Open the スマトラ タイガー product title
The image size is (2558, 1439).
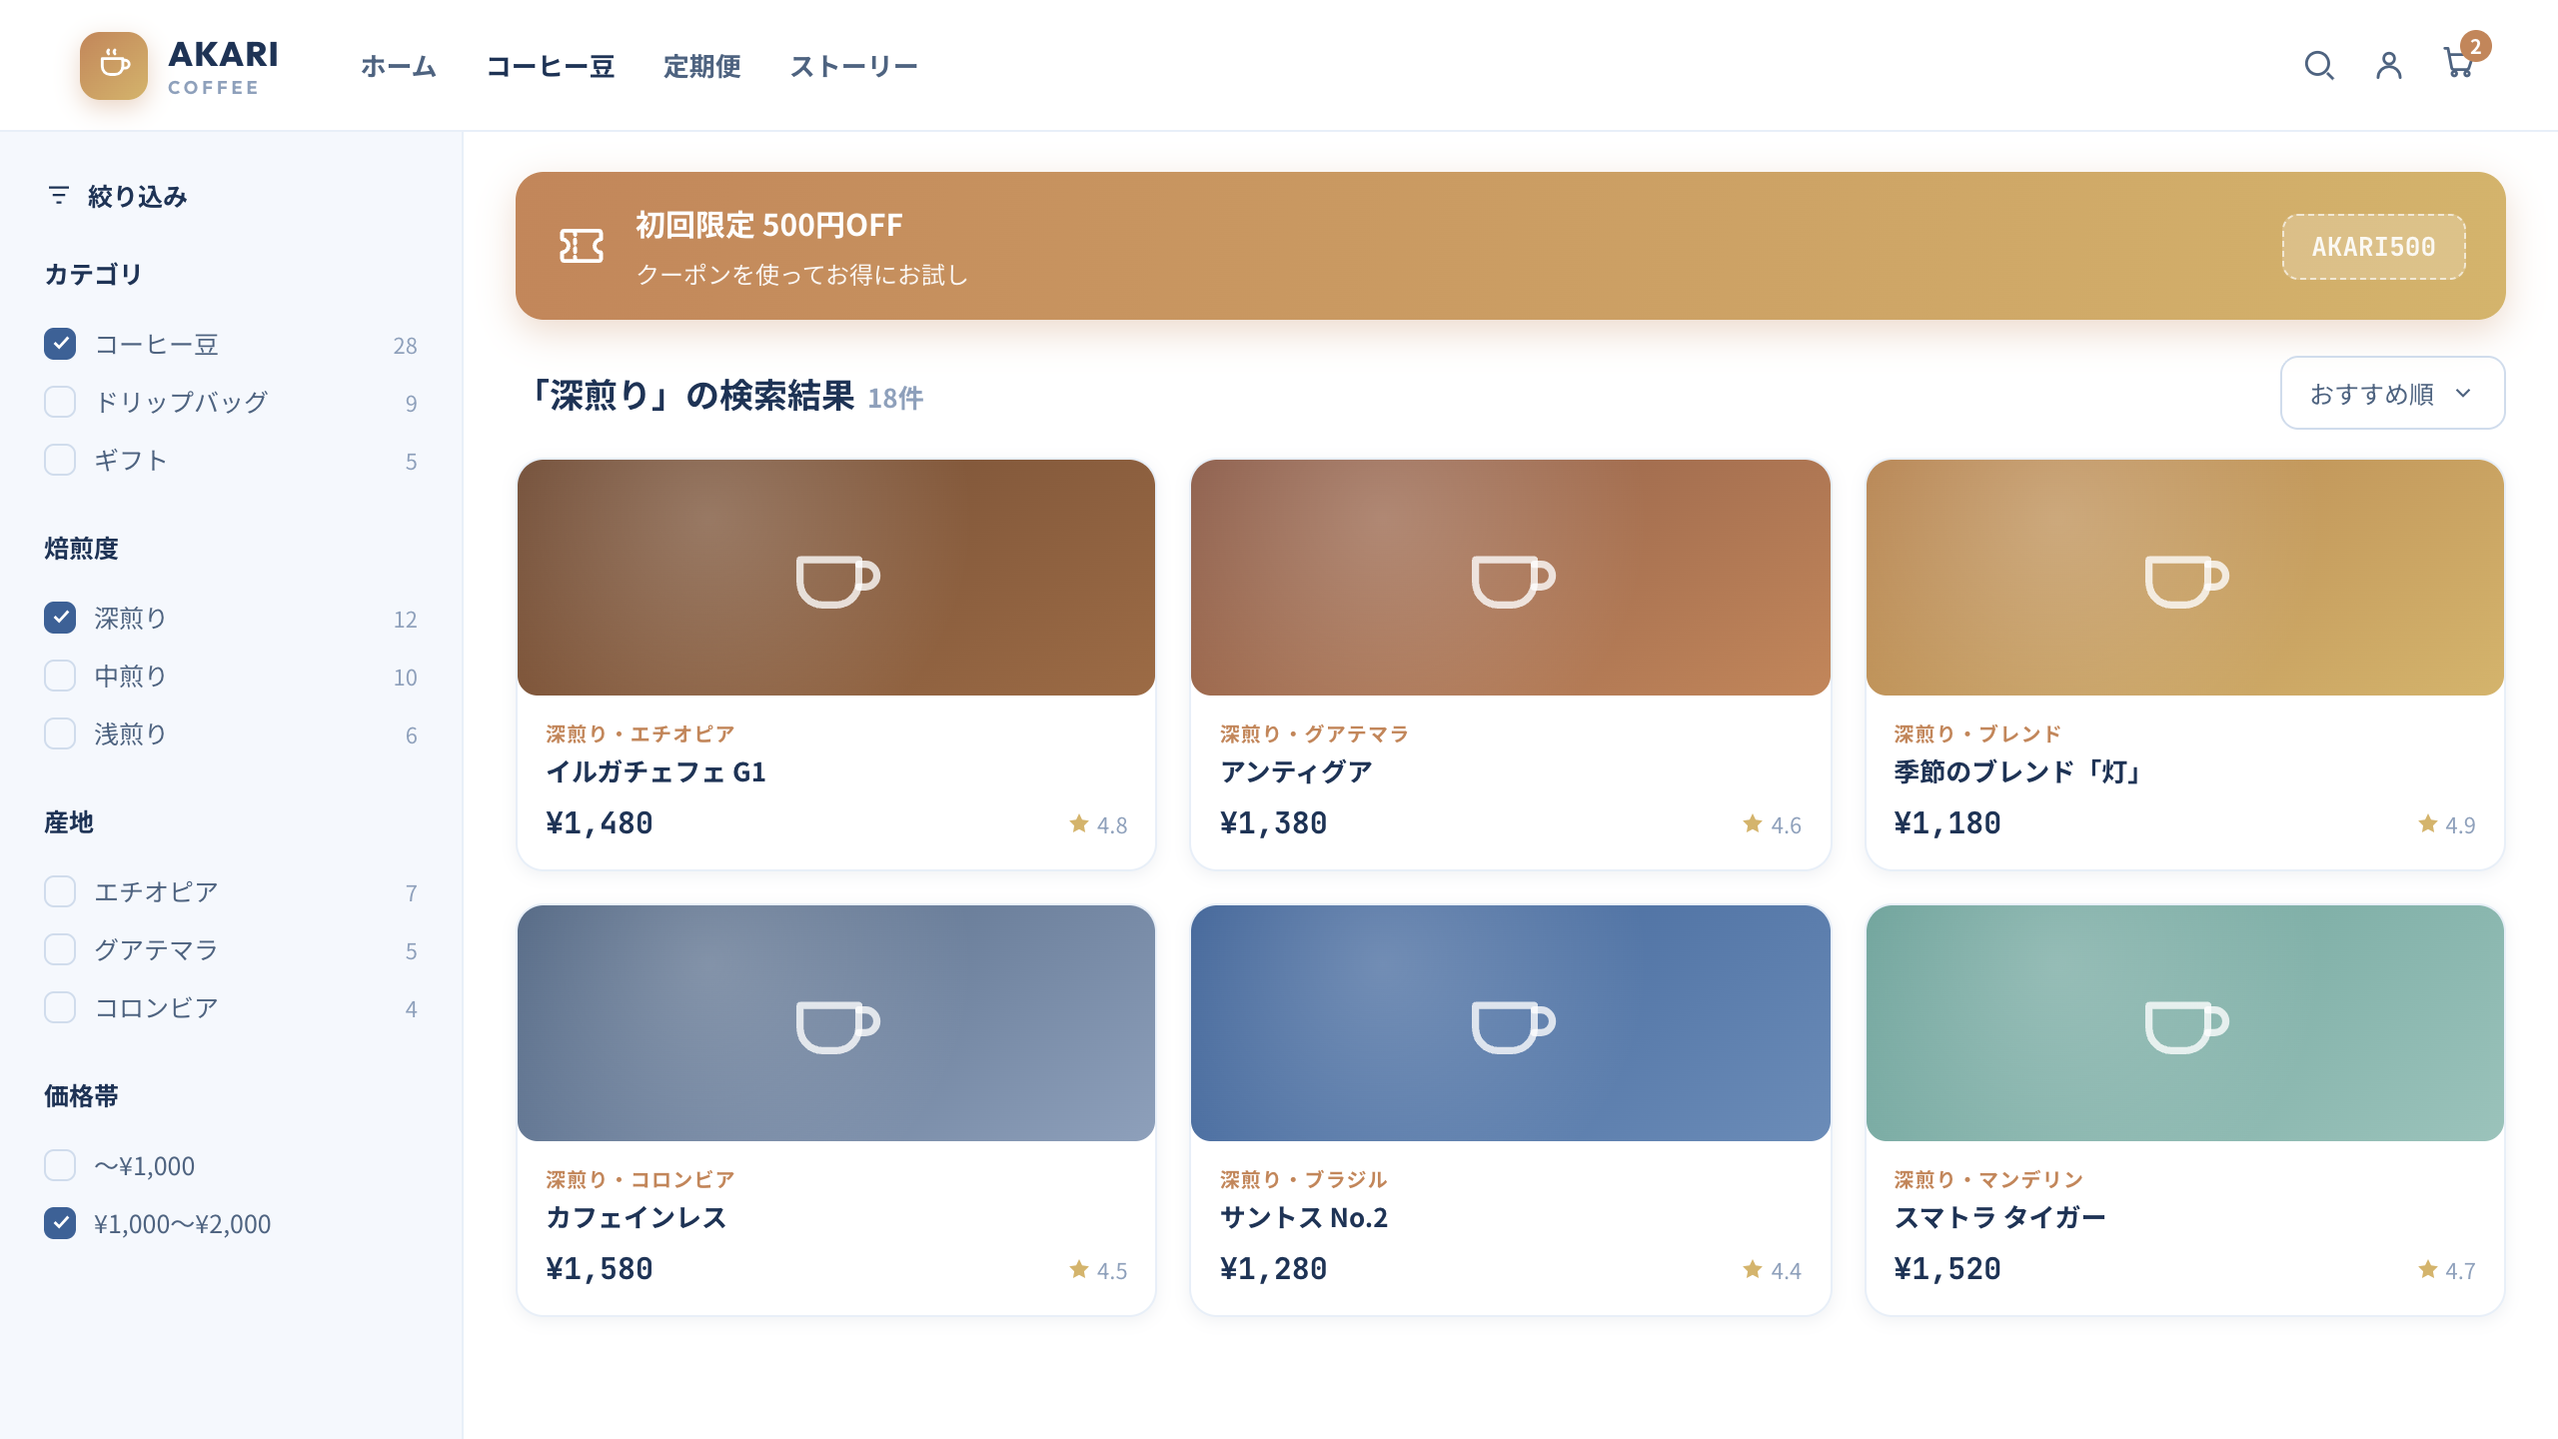tap(2000, 1217)
